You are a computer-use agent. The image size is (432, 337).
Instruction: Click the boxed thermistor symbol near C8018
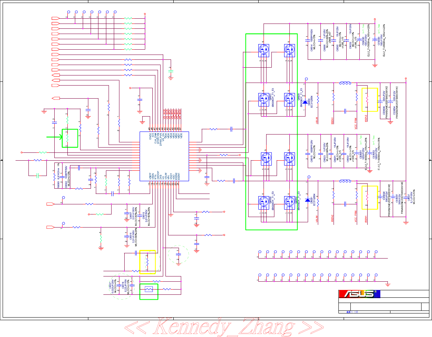tap(149, 289)
